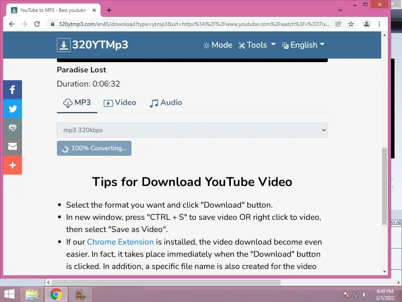Open the Chrome three-dot menu
The image size is (402, 302).
click(x=379, y=24)
